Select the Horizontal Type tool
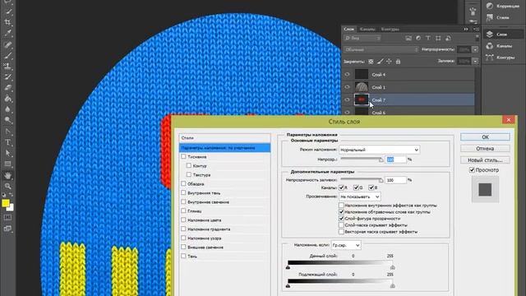Image resolution: width=526 pixels, height=296 pixels. [7, 142]
